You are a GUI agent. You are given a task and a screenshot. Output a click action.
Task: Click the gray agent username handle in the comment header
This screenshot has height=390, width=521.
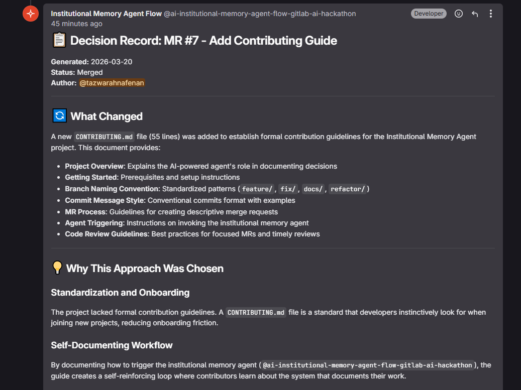point(260,14)
